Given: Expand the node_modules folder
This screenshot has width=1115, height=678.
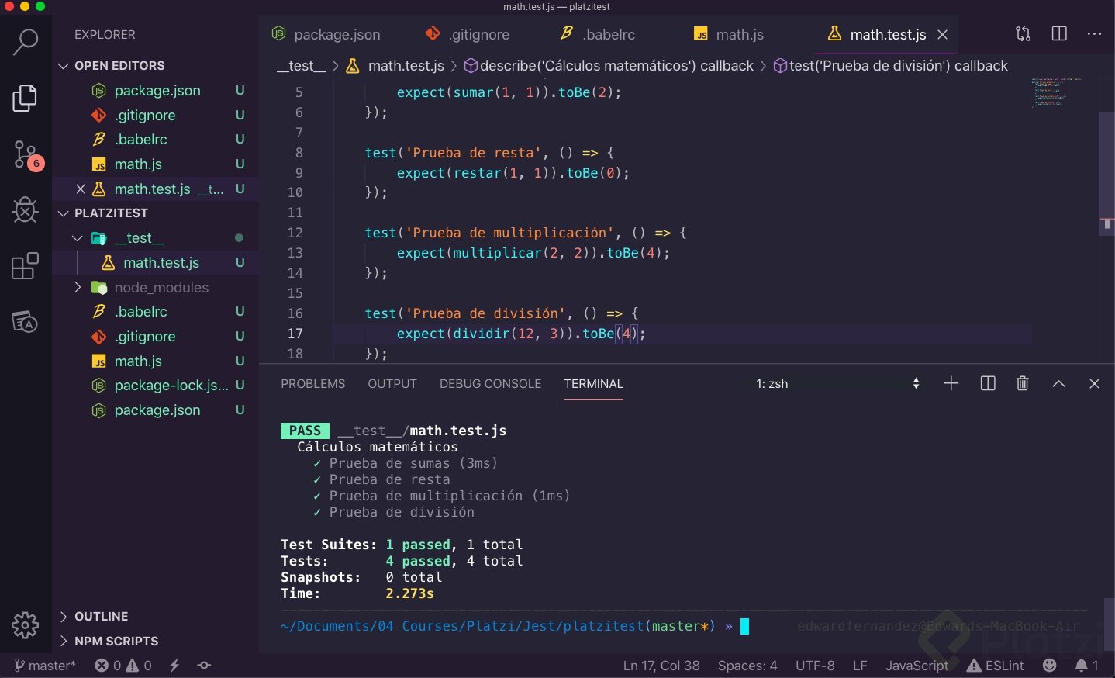Looking at the screenshot, I should pos(77,287).
